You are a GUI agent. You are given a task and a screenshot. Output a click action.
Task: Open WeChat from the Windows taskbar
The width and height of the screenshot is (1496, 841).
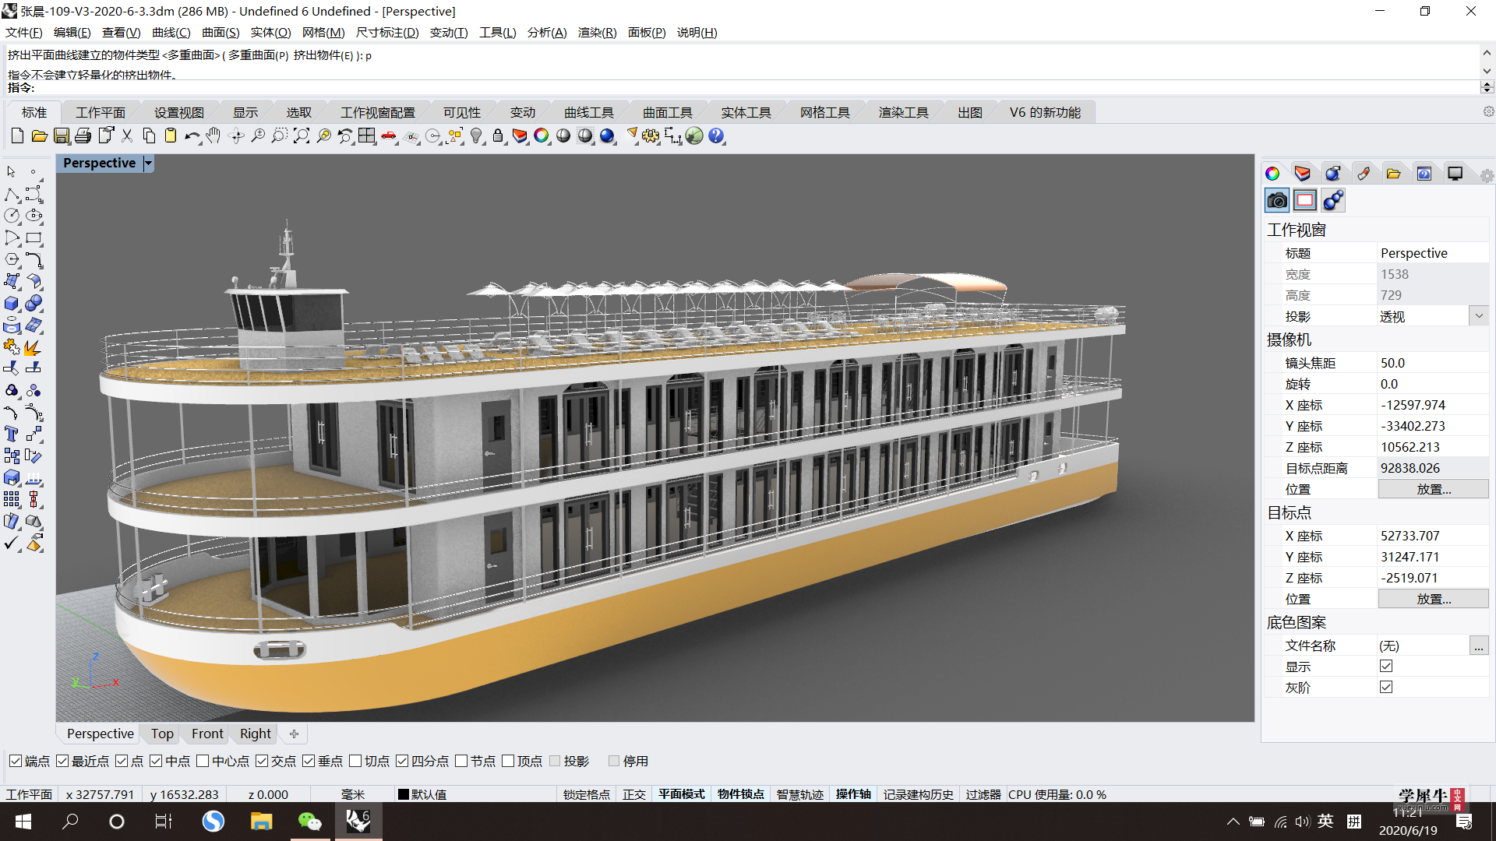(x=309, y=822)
